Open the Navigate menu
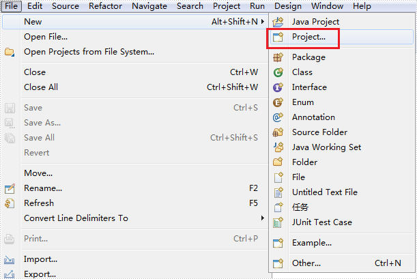Screen dimensions: 417x279 [x=149, y=6]
